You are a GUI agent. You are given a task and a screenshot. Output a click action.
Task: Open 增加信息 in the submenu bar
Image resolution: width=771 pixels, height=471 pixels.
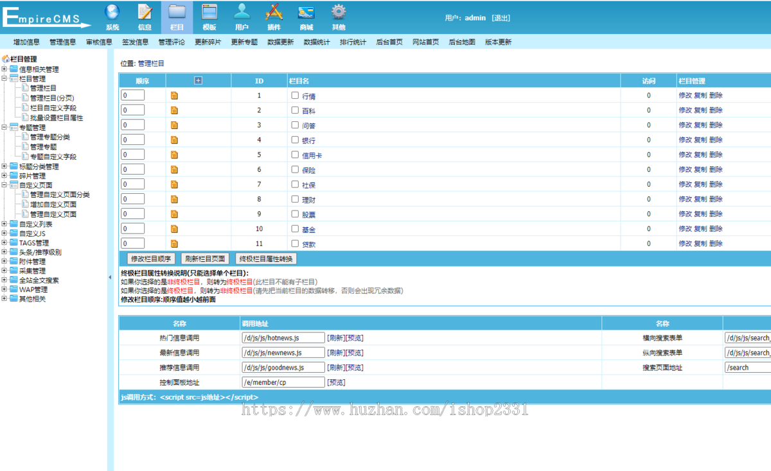[x=26, y=42]
